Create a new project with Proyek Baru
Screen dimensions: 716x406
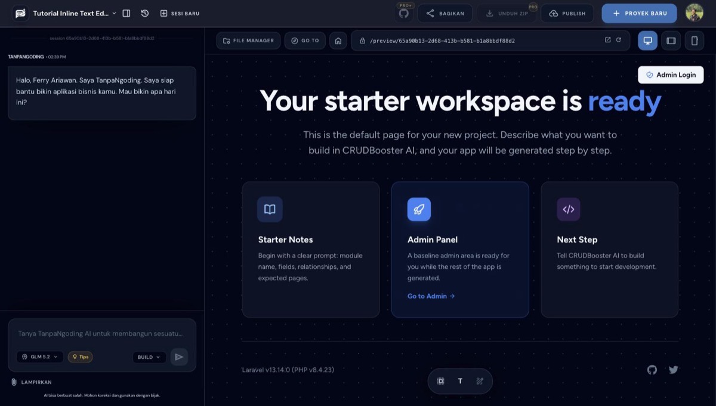point(639,13)
